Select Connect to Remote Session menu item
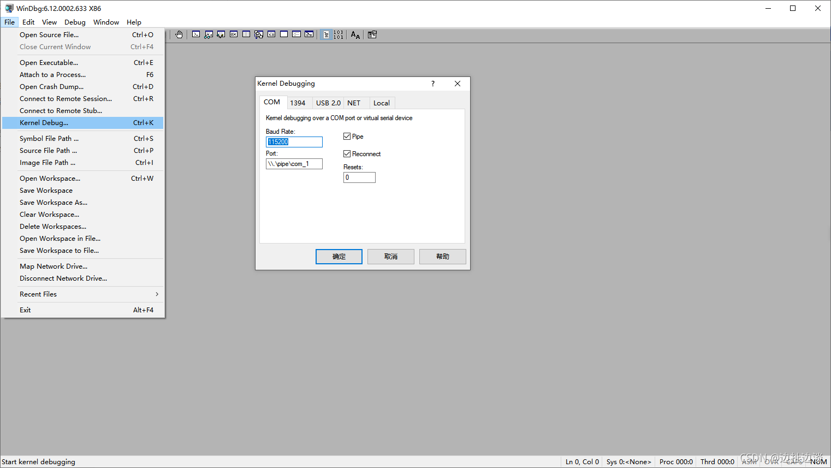This screenshot has width=831, height=468. (83, 99)
